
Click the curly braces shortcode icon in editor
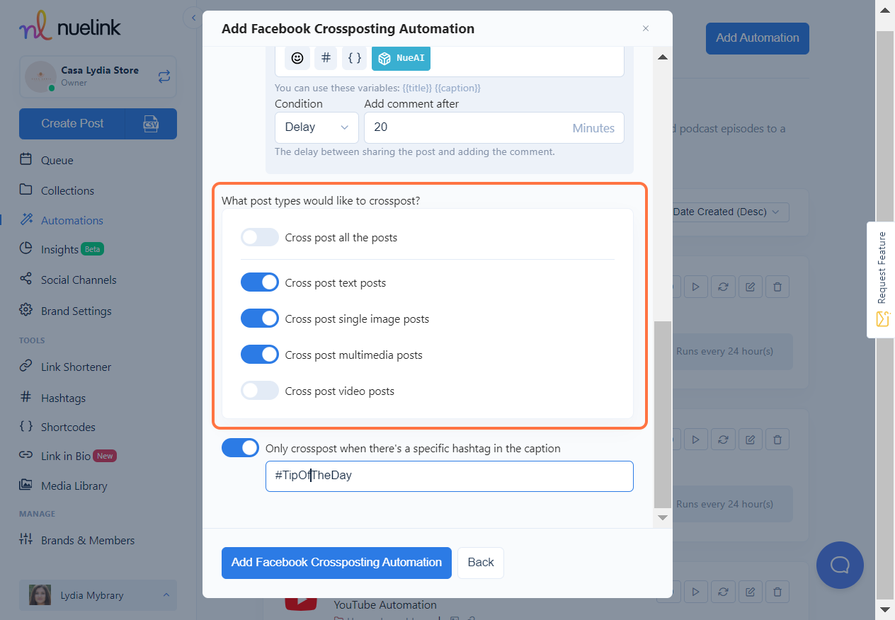[355, 58]
